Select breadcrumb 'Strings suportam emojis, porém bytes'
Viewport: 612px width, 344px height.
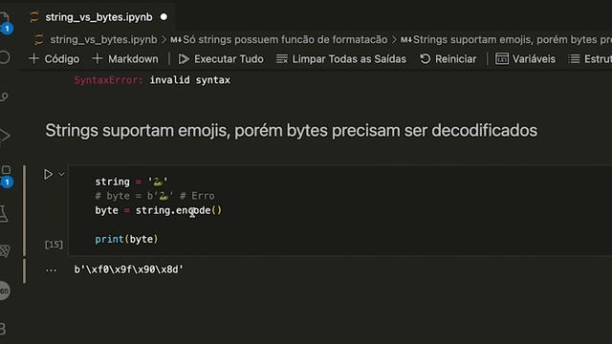point(505,39)
